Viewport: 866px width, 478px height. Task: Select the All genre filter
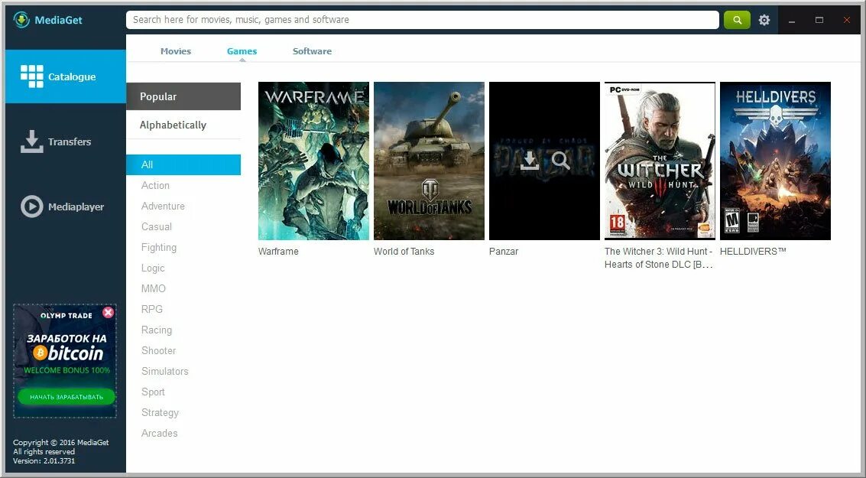tap(183, 164)
